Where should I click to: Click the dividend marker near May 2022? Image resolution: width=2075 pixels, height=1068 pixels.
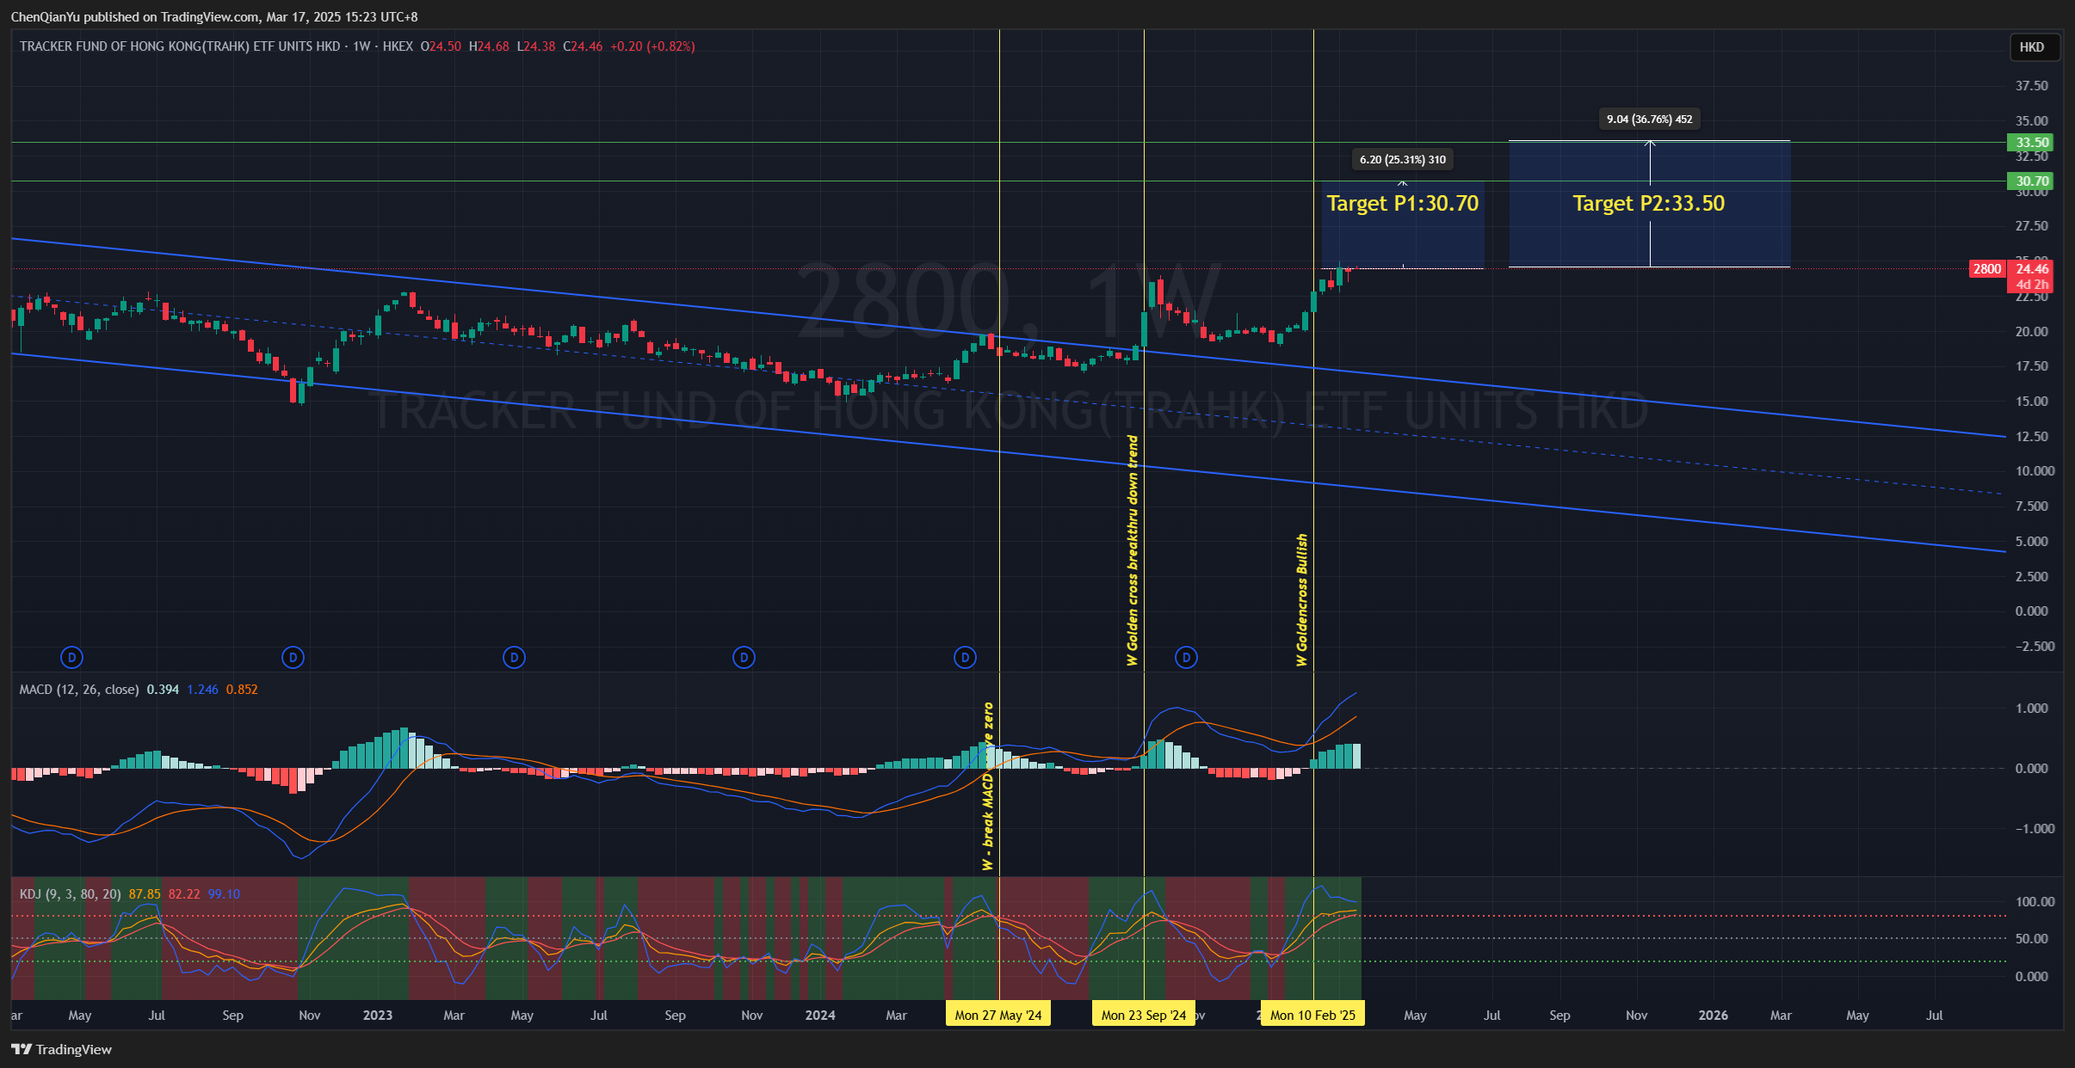point(72,658)
